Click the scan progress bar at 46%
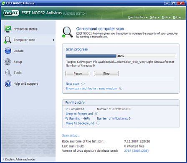 (121, 56)
